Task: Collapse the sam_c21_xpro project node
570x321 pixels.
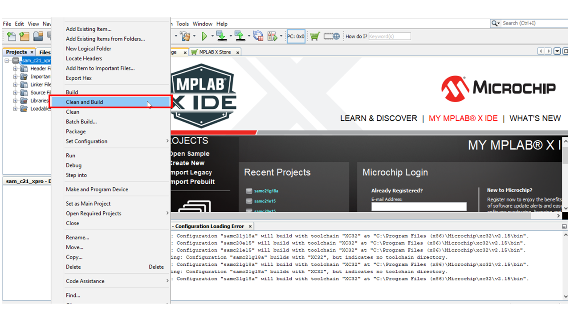Action: pyautogui.click(x=7, y=61)
